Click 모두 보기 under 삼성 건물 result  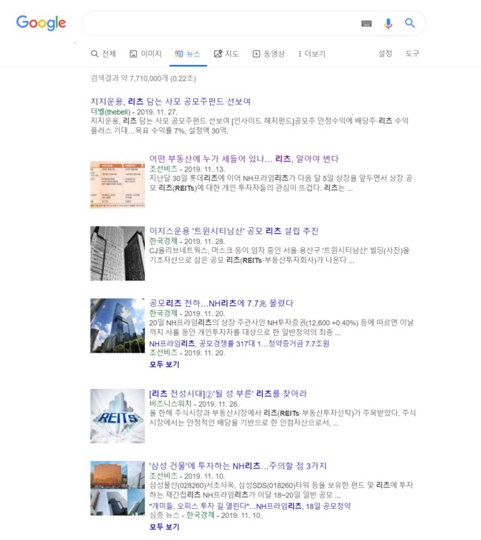tap(164, 527)
